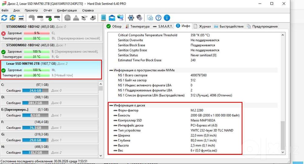304x164 pixels.
Task: Click scroll-up arrow of partitions list
Action: pyautogui.click(x=101, y=84)
